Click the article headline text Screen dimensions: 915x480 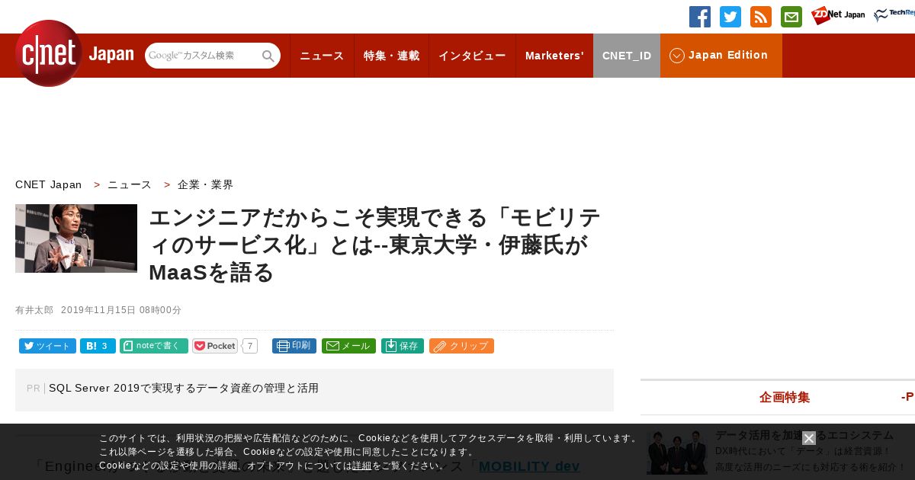pos(375,245)
